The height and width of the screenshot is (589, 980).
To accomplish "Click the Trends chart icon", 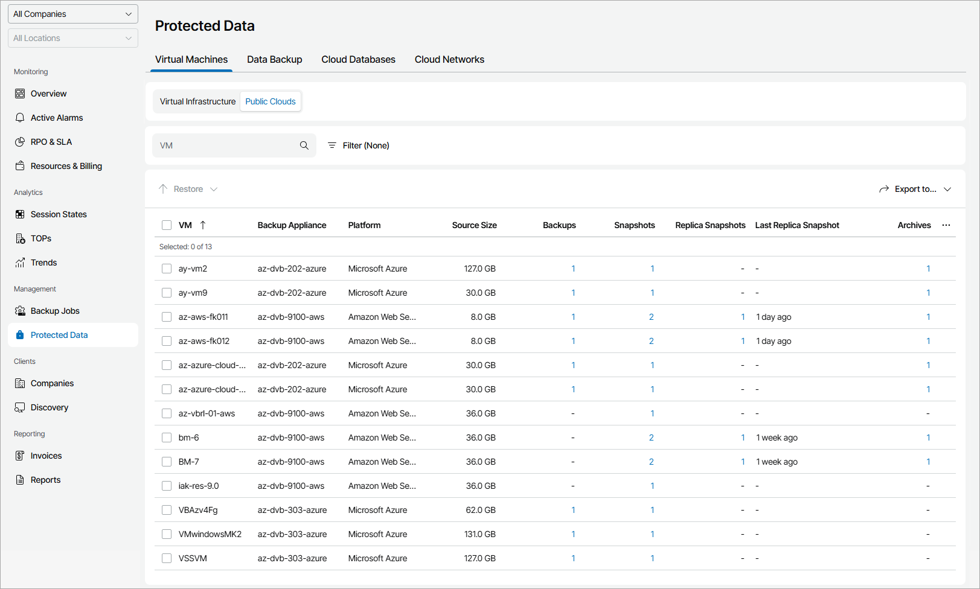I will point(20,263).
